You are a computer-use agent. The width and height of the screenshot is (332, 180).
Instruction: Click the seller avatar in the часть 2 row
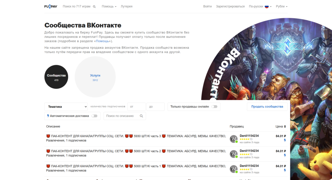[234, 154]
